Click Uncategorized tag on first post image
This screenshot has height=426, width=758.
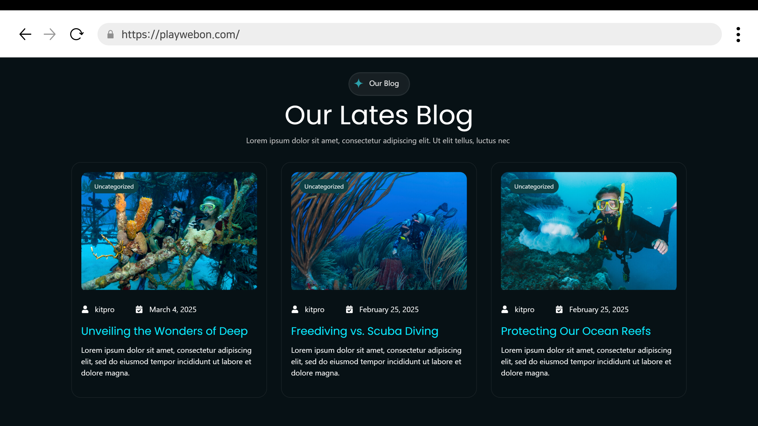[114, 187]
